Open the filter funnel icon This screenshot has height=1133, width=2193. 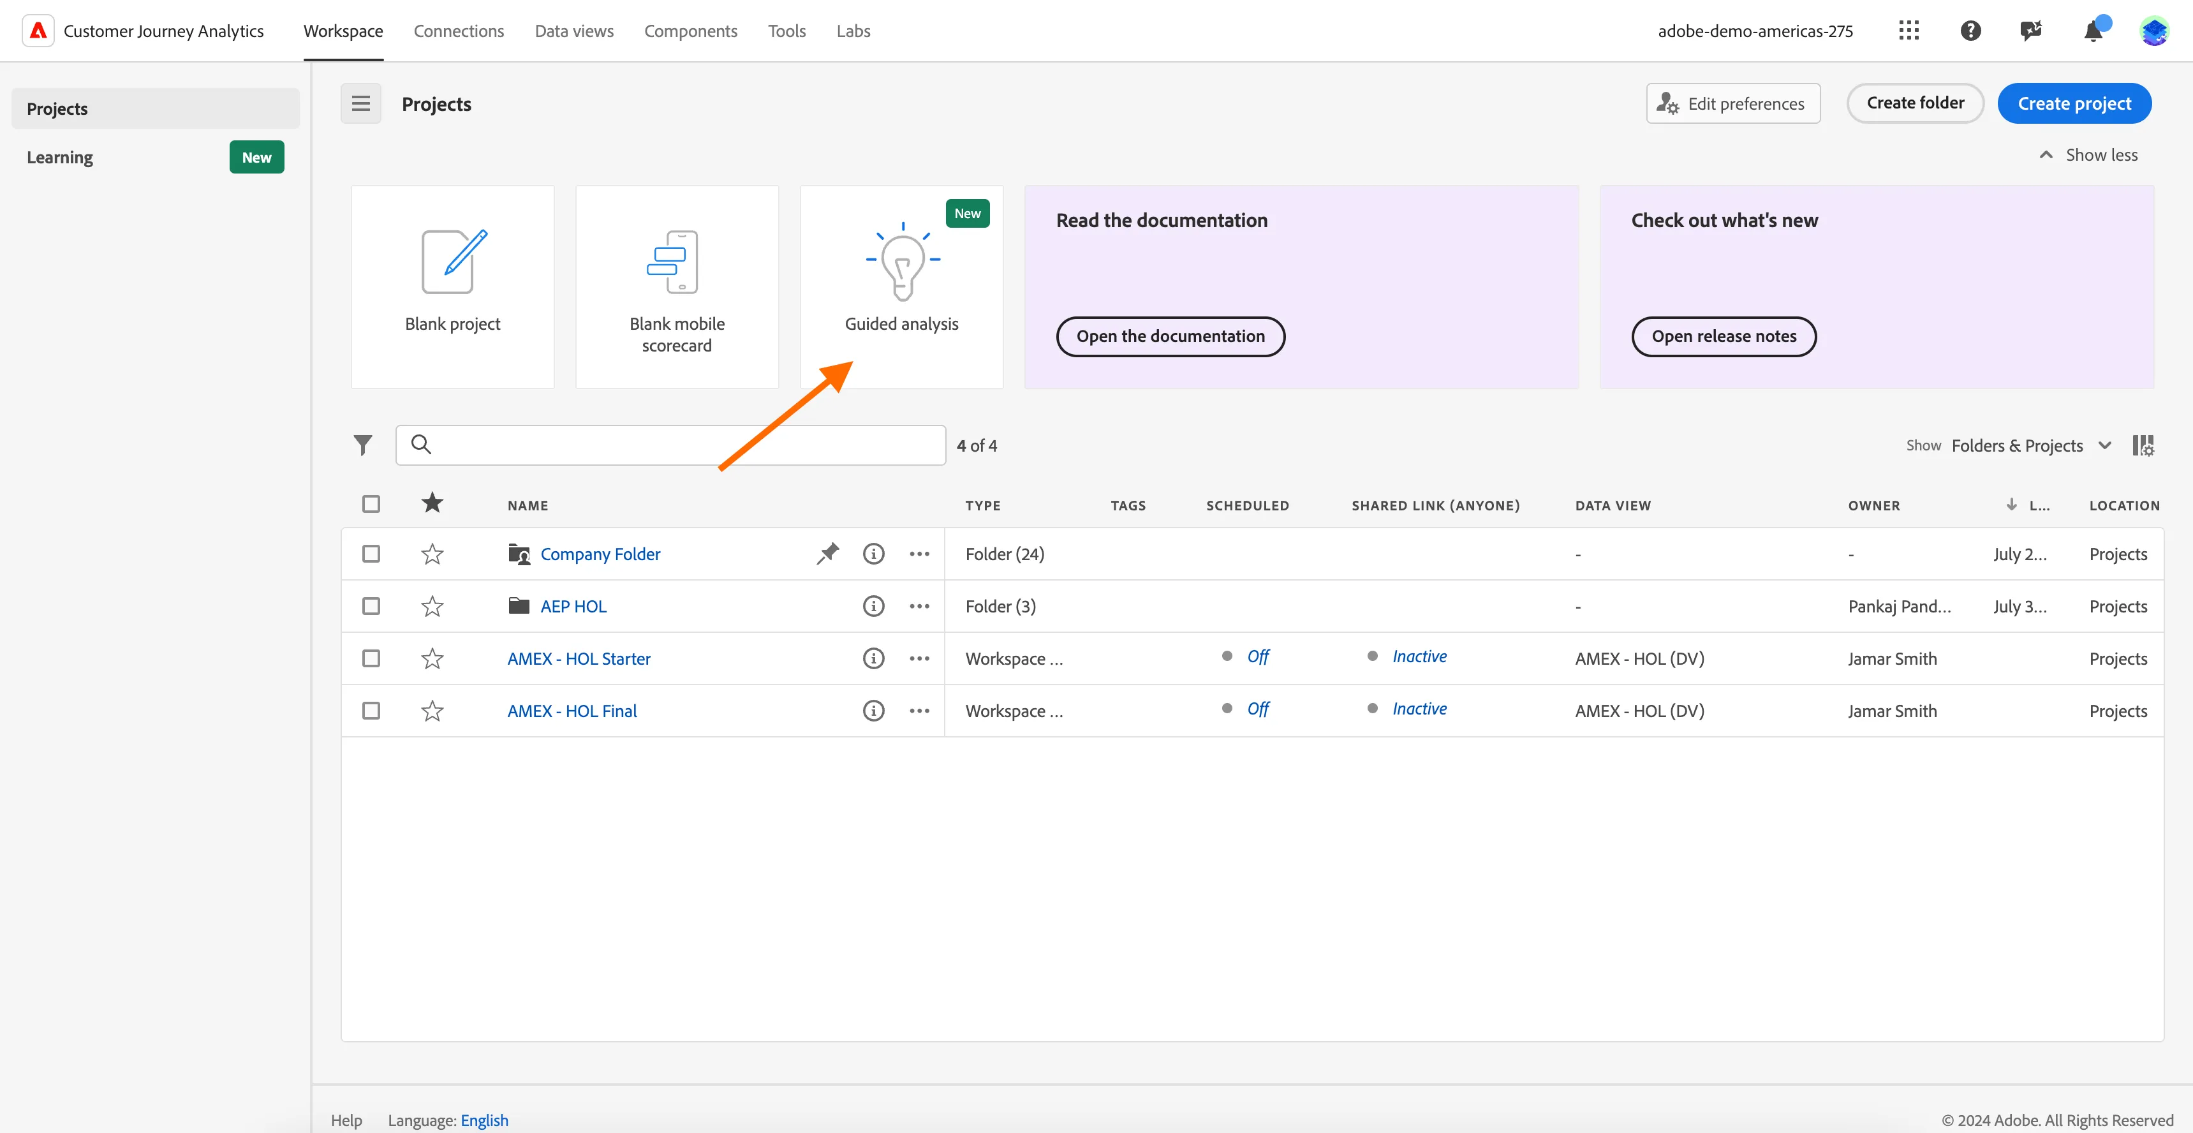coord(363,445)
